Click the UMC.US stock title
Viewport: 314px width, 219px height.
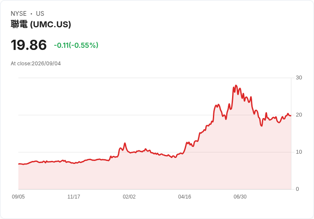[x=41, y=24]
